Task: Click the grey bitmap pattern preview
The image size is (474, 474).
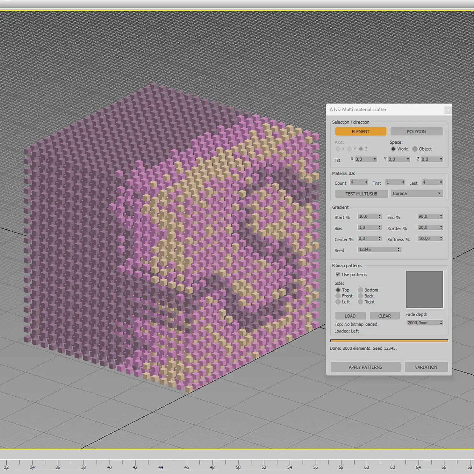Action: click(424, 289)
